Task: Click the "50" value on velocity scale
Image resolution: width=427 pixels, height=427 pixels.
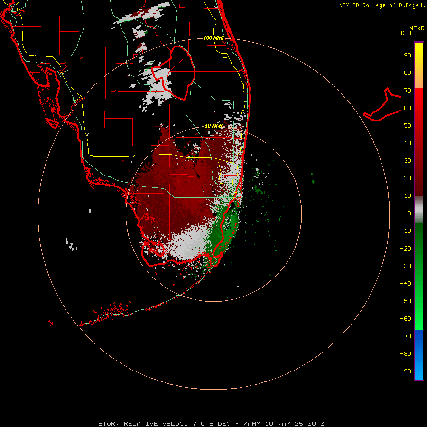Action: coord(408,126)
